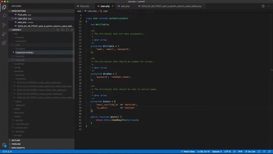Click Go Live in status bar

(250, 151)
